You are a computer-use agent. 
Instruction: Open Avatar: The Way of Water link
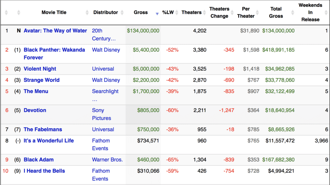pyautogui.click(x=55, y=31)
